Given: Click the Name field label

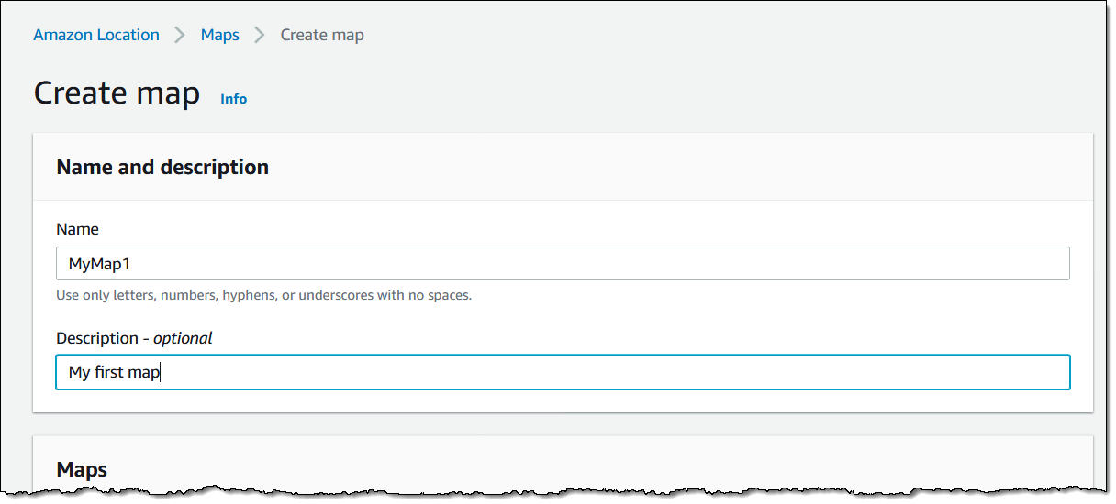Looking at the screenshot, I should click(x=77, y=229).
